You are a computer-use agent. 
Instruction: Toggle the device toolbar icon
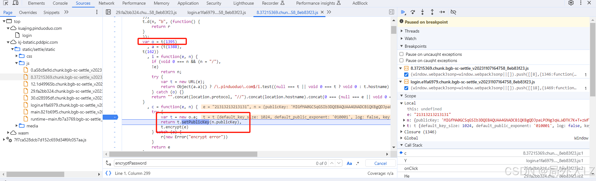[15, 3]
